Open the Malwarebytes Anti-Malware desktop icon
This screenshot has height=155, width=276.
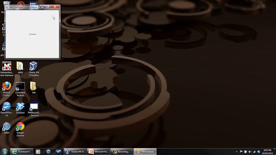[x=7, y=69]
